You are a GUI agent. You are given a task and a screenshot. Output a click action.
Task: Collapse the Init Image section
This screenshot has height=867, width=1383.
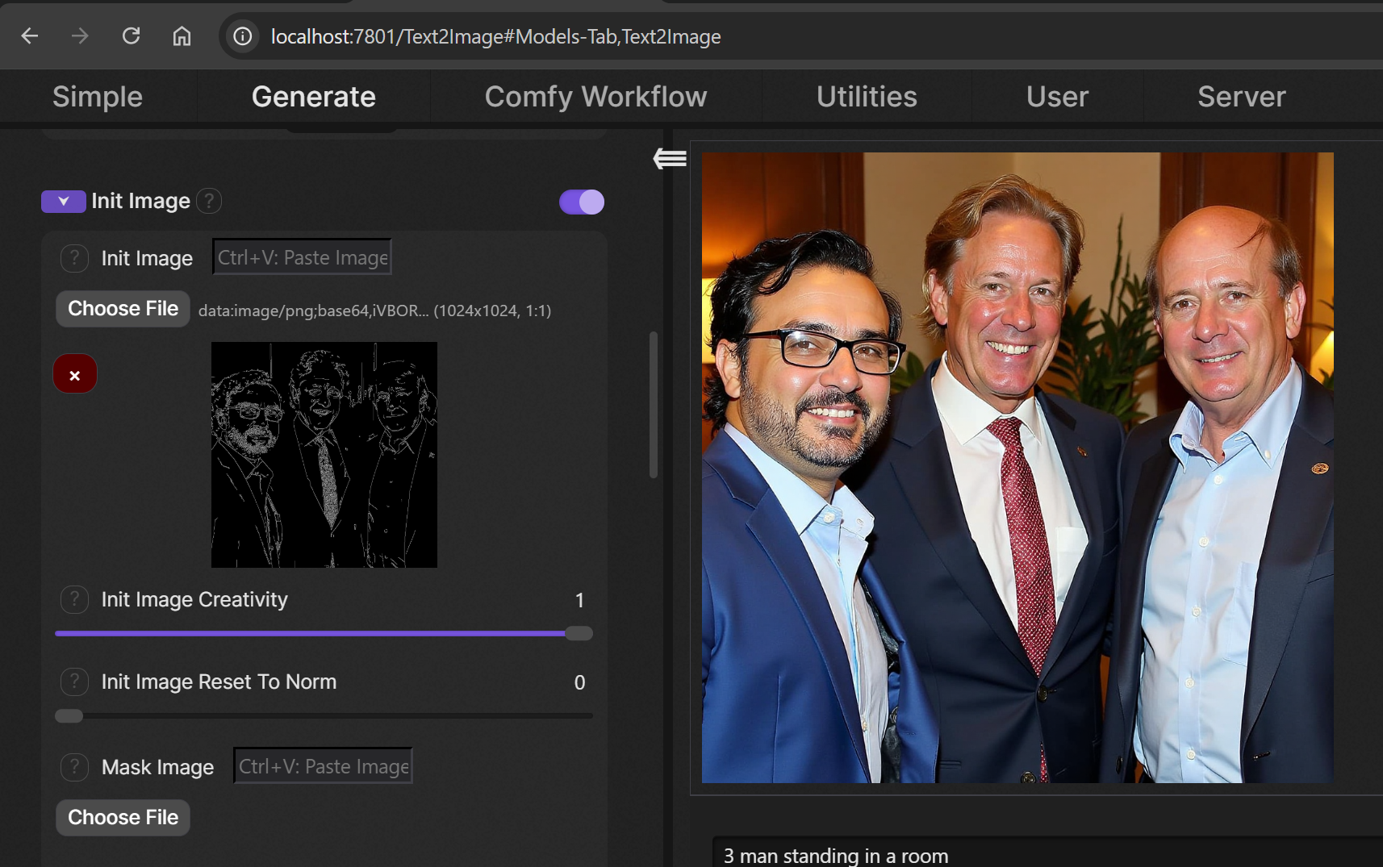pos(64,201)
